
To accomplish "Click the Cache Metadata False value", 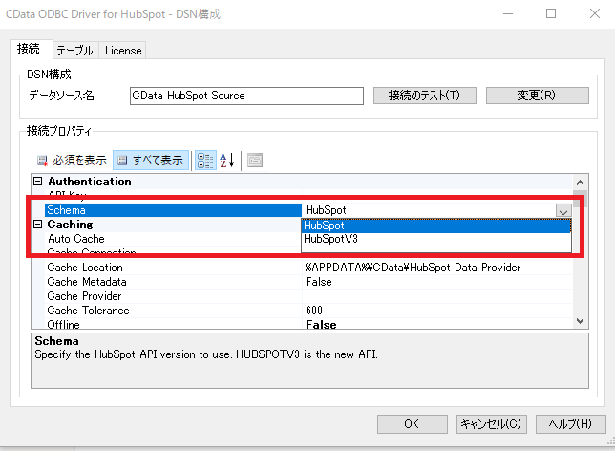I will 319,282.
